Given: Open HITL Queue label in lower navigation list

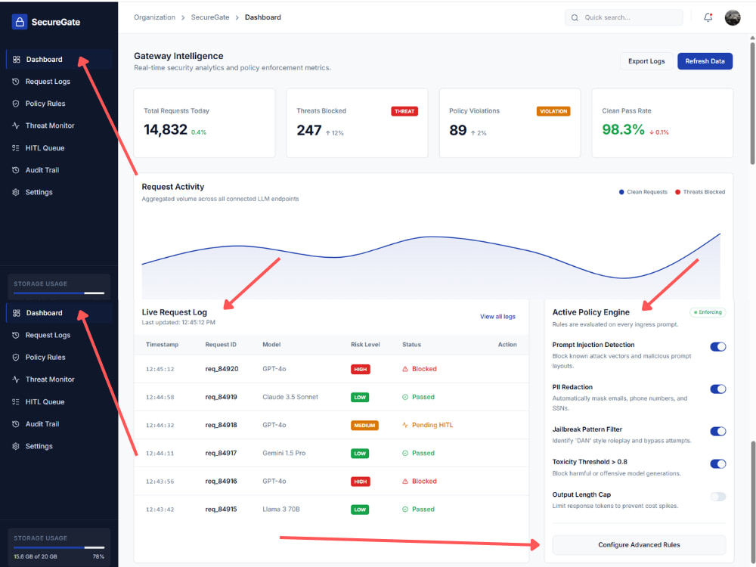Looking at the screenshot, I should click(x=45, y=401).
